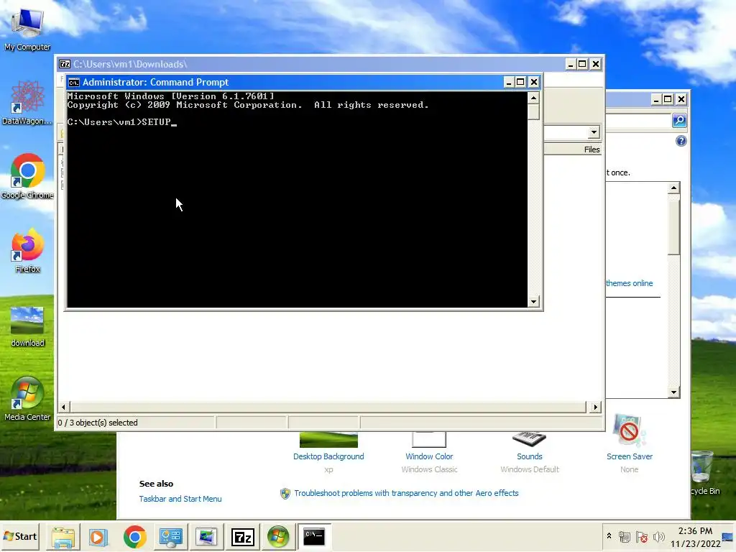The image size is (736, 552).
Task: Open Taskbar and Start Menu link
Action: (x=180, y=499)
